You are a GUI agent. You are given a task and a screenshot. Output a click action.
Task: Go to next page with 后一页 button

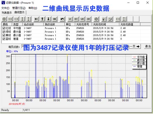(x=134, y=46)
